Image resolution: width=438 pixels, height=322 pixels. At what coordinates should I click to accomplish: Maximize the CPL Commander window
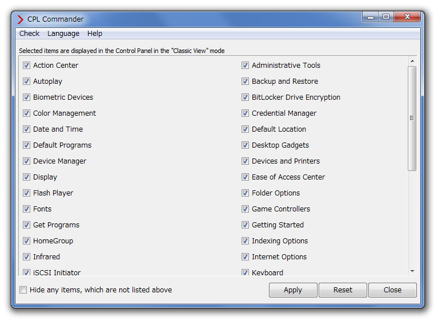[386, 17]
